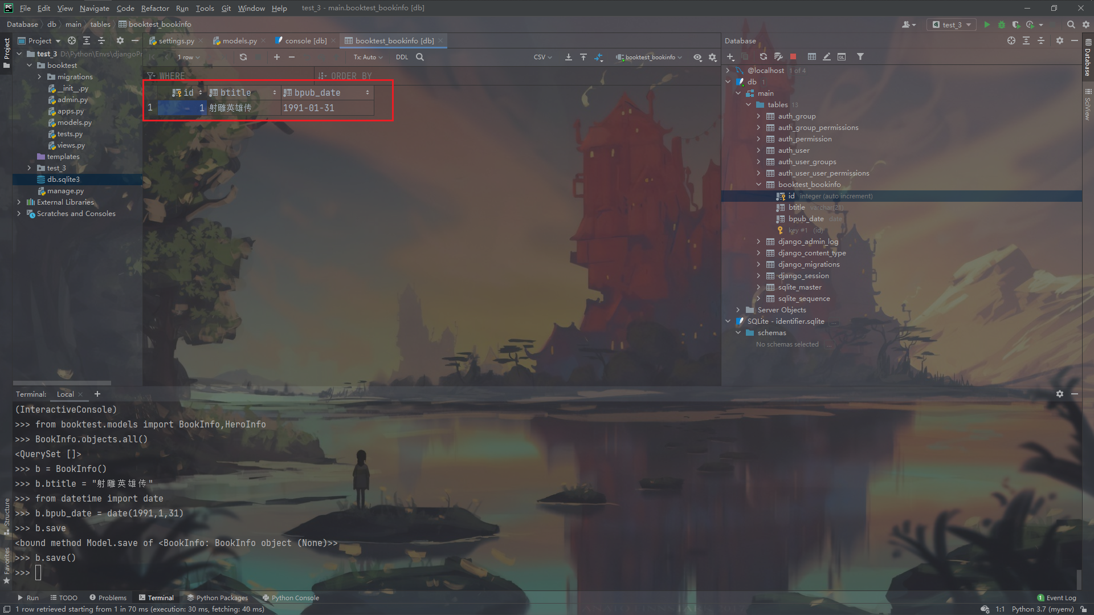Open the Tx: Auto transaction mode dropdown
1094x615 pixels.
[x=368, y=57]
